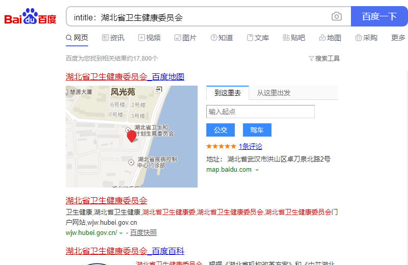Open 湖北省卫生健康委员会_百度地图 result link
Image resolution: width=408 pixels, height=265 pixels.
coord(125,77)
